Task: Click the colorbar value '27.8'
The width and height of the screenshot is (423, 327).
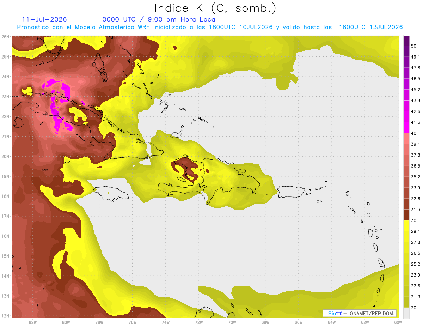Action: point(416,242)
